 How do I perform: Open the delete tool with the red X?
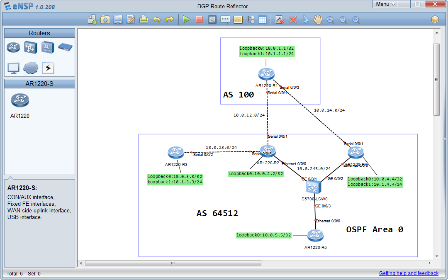[293, 19]
